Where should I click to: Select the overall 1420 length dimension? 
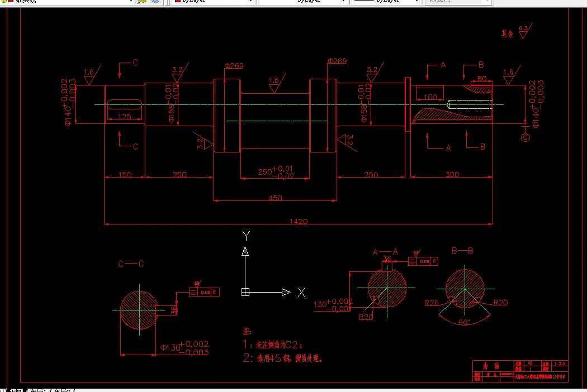tap(299, 222)
